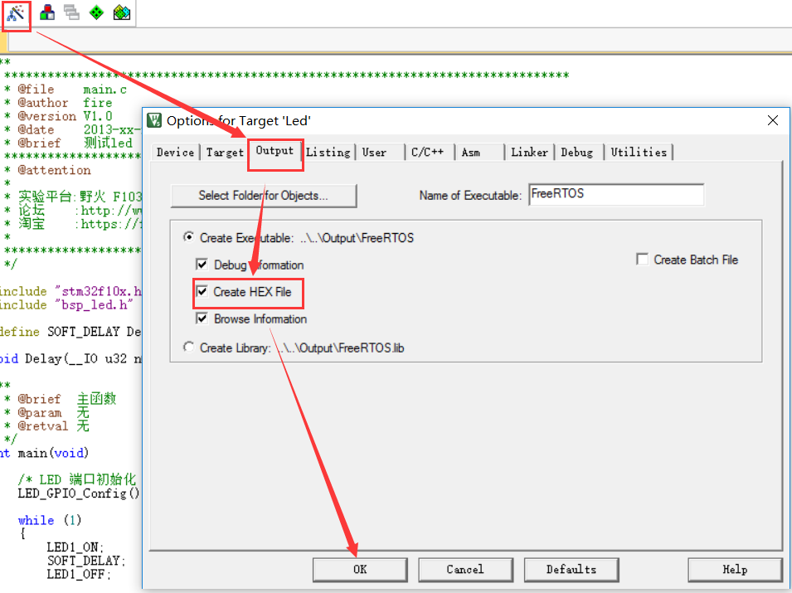Select Create Executable radio button
Viewport: 792px width, 593px height.
point(189,237)
